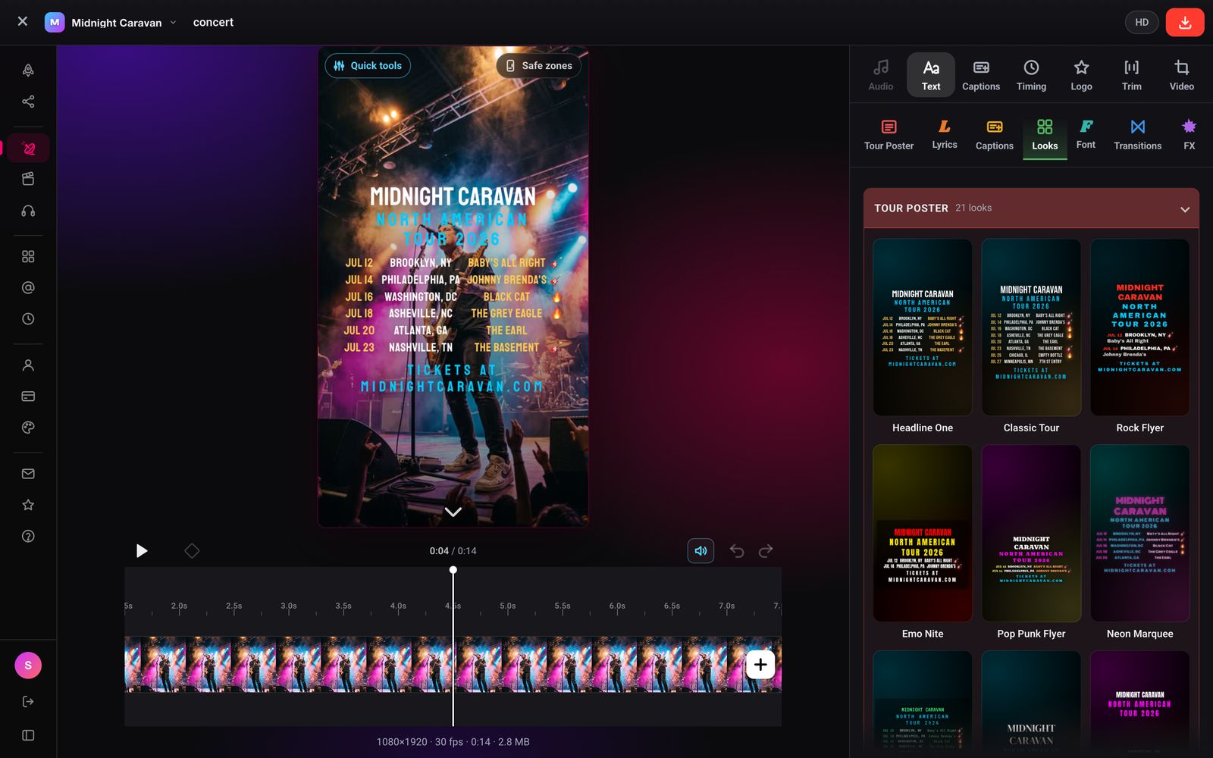Switch to the Captions top tab

pos(981,75)
